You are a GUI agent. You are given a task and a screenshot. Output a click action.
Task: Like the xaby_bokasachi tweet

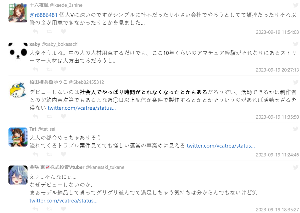[63, 69]
